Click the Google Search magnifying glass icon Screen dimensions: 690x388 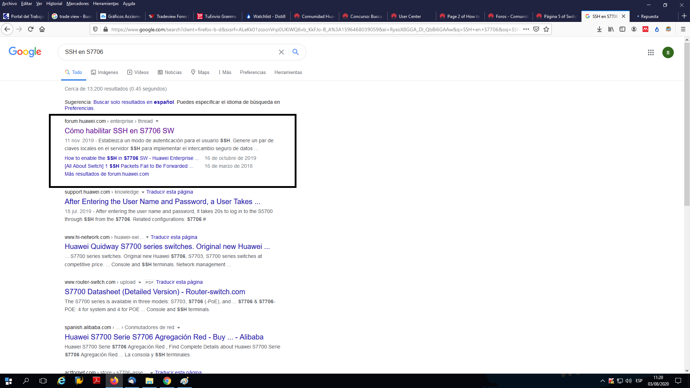tap(295, 52)
